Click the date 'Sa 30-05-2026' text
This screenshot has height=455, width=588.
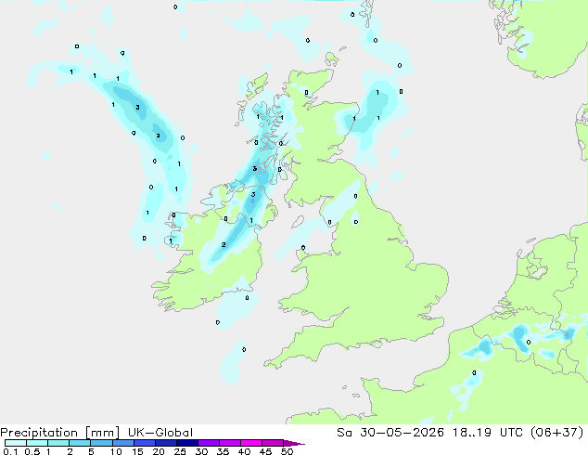point(390,433)
